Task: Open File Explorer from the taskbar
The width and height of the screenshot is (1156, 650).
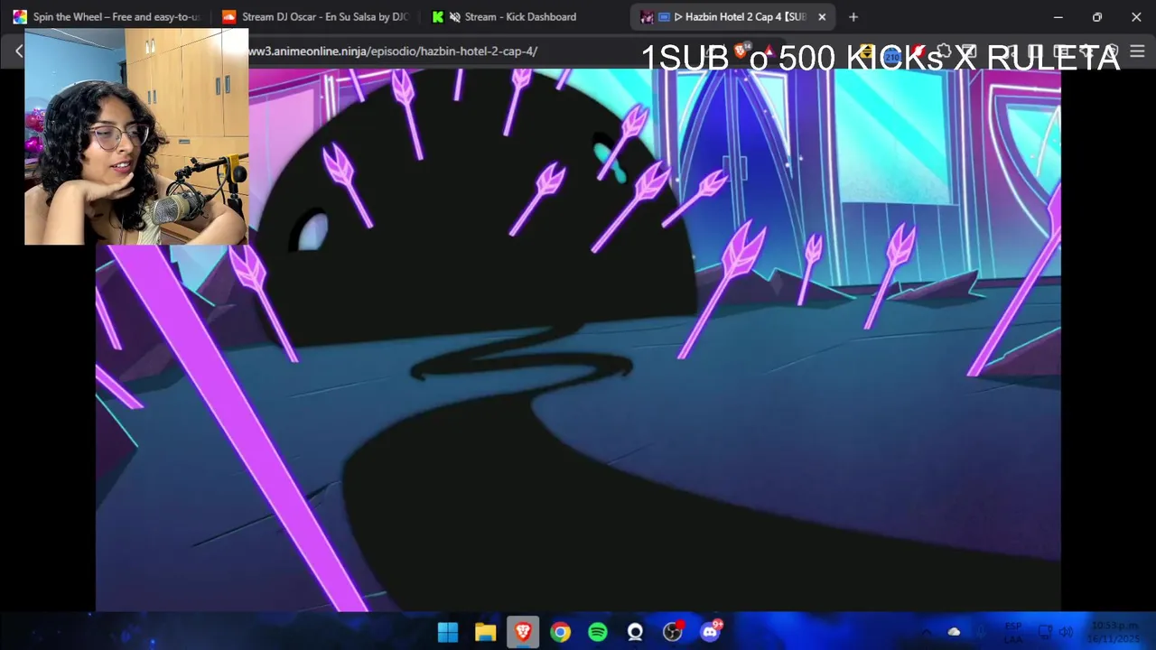Action: pyautogui.click(x=486, y=632)
